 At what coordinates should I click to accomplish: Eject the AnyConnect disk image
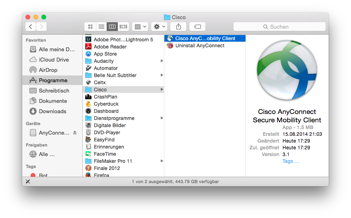pyautogui.click(x=75, y=133)
